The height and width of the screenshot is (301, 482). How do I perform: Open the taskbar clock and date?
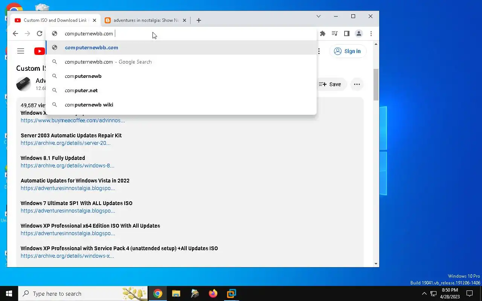pyautogui.click(x=450, y=293)
